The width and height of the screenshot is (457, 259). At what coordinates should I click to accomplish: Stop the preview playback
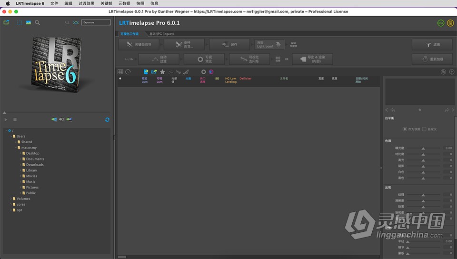pyautogui.click(x=15, y=120)
